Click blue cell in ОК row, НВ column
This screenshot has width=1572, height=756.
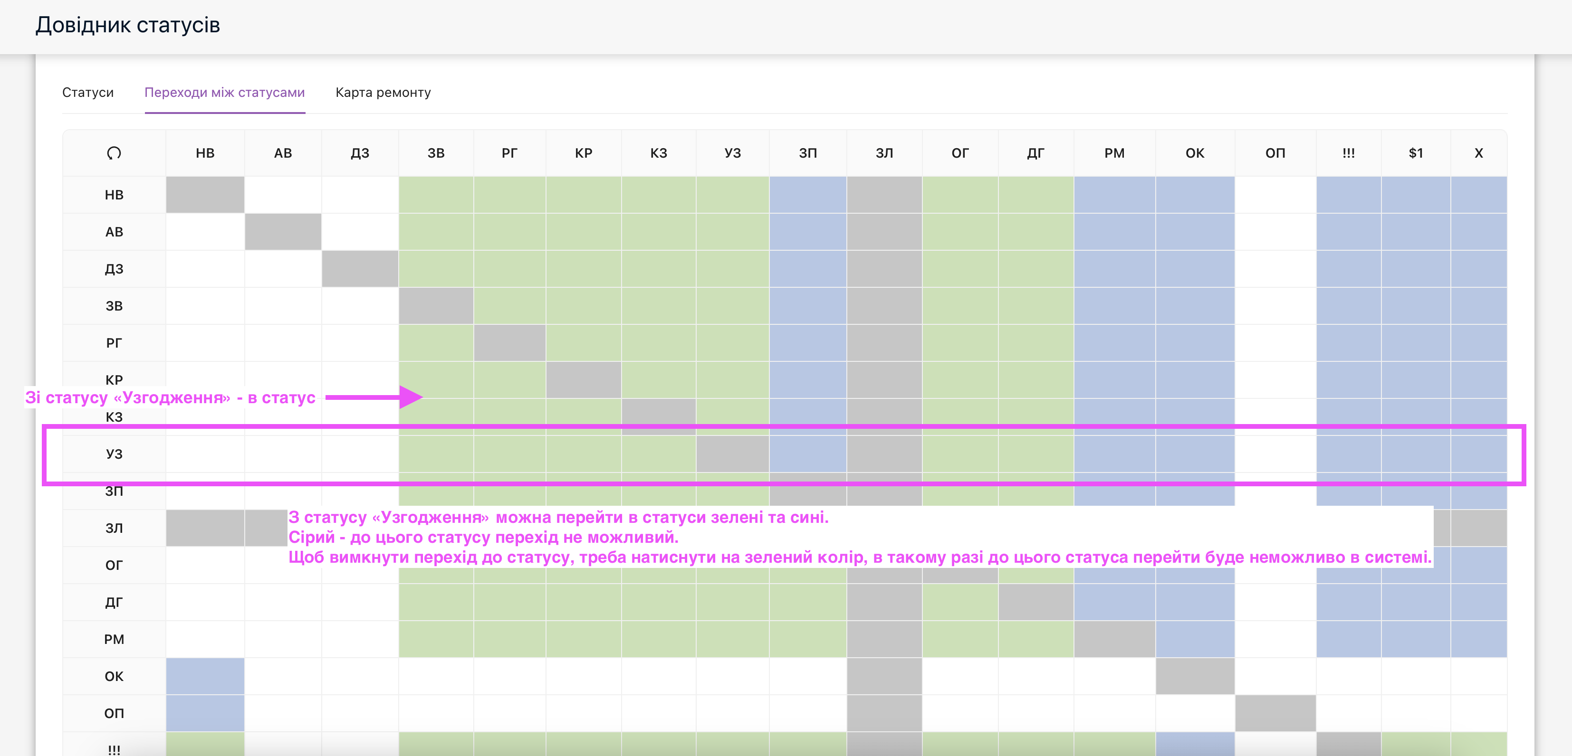(205, 676)
